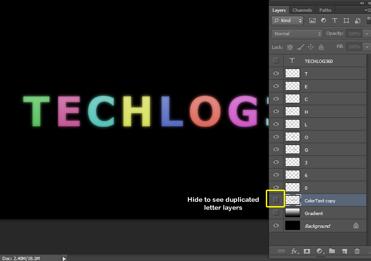Hide the Background layer
Viewport: 371px width, 261px height.
(x=276, y=225)
